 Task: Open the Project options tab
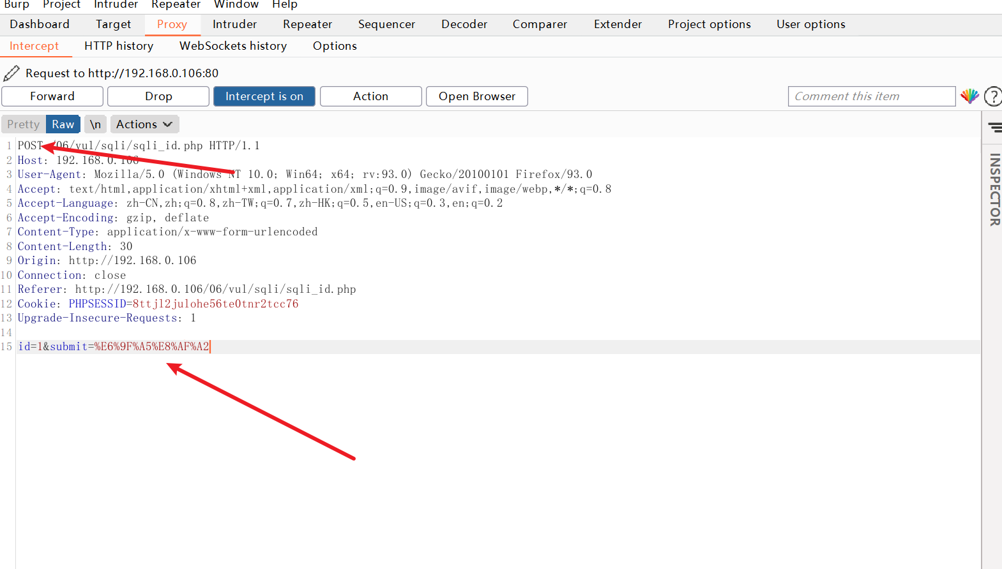point(709,24)
